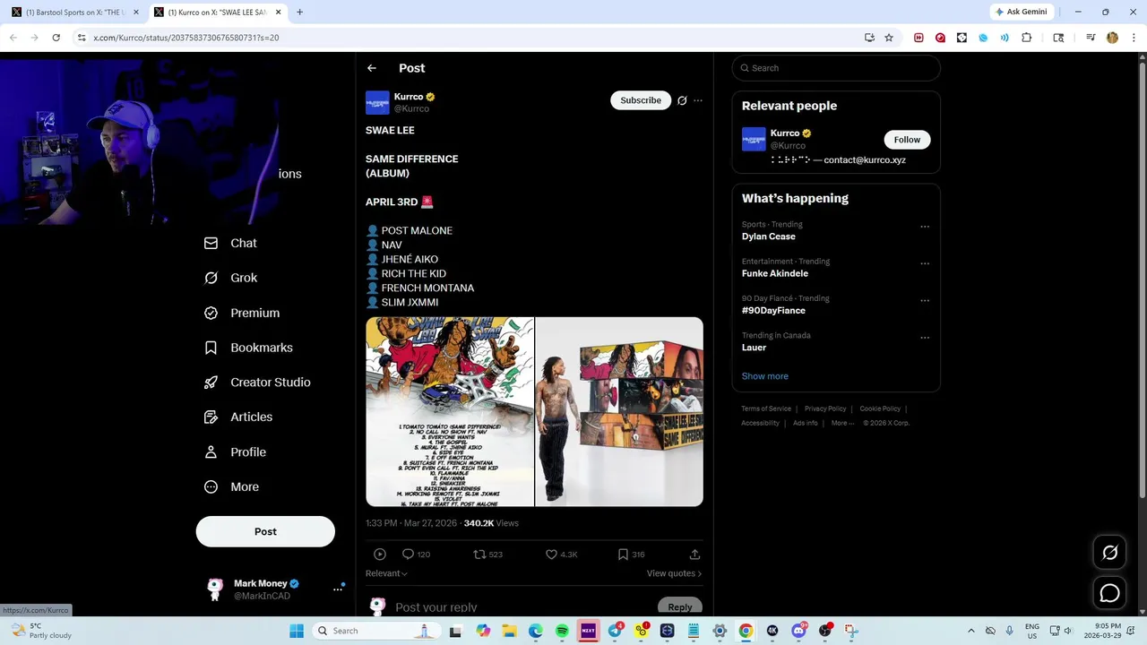The width and height of the screenshot is (1147, 645).
Task: Open Mark Money account options dots
Action: [338, 589]
